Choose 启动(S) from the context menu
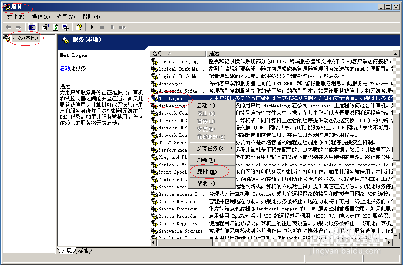Image resolution: width=403 pixels, height=265 pixels. (x=212, y=106)
